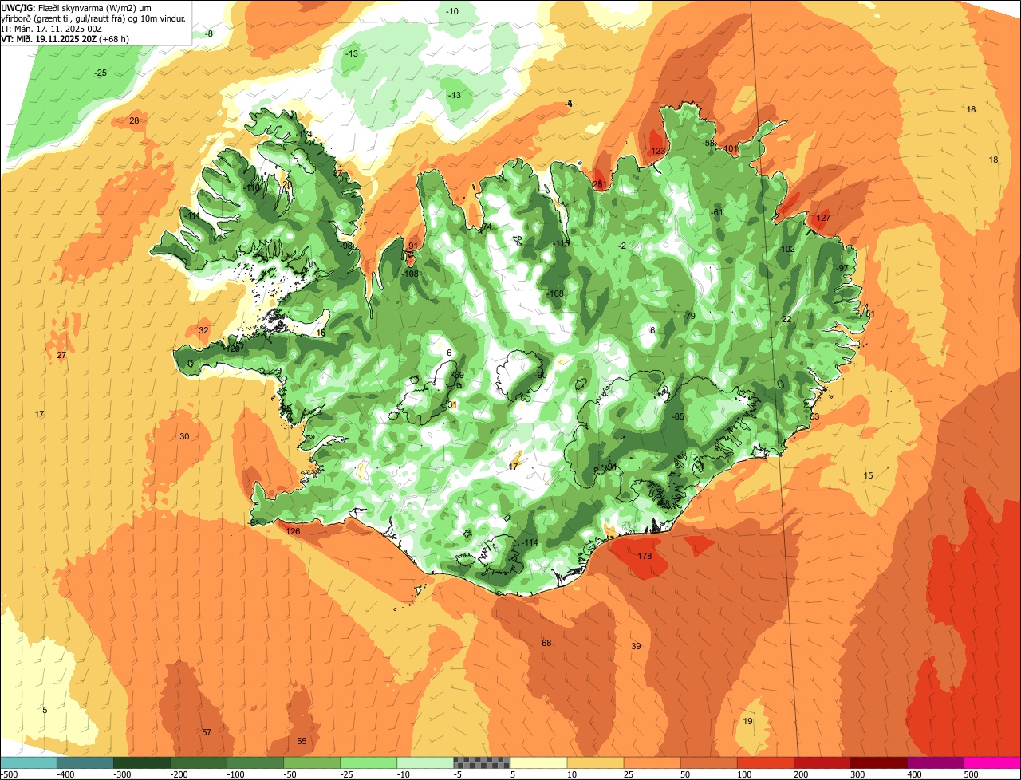The height and width of the screenshot is (780, 1021).
Task: Click the map value 32 off the west coast
Action: (x=203, y=330)
